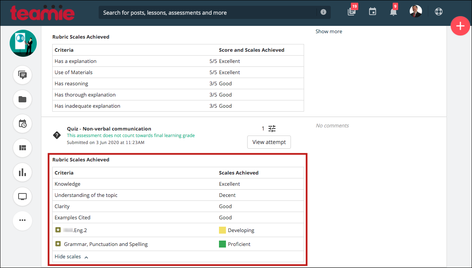Open the bar chart reports icon in sidebar
The image size is (472, 268).
coord(22,172)
